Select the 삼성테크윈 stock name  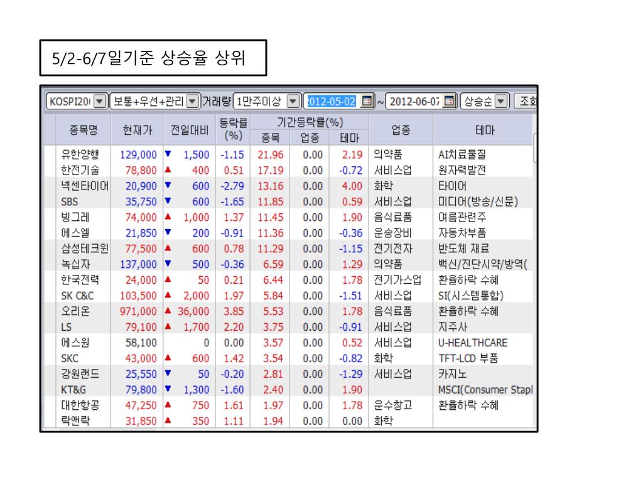click(x=85, y=249)
